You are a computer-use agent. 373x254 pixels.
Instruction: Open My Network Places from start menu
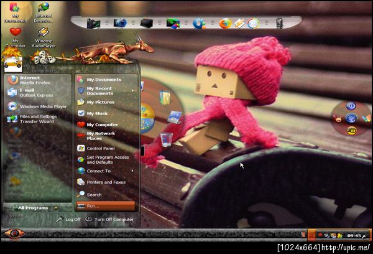click(107, 136)
